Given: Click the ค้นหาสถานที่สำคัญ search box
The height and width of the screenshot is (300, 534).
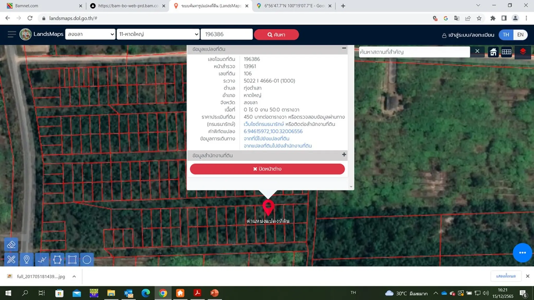Looking at the screenshot, I should click(x=414, y=52).
